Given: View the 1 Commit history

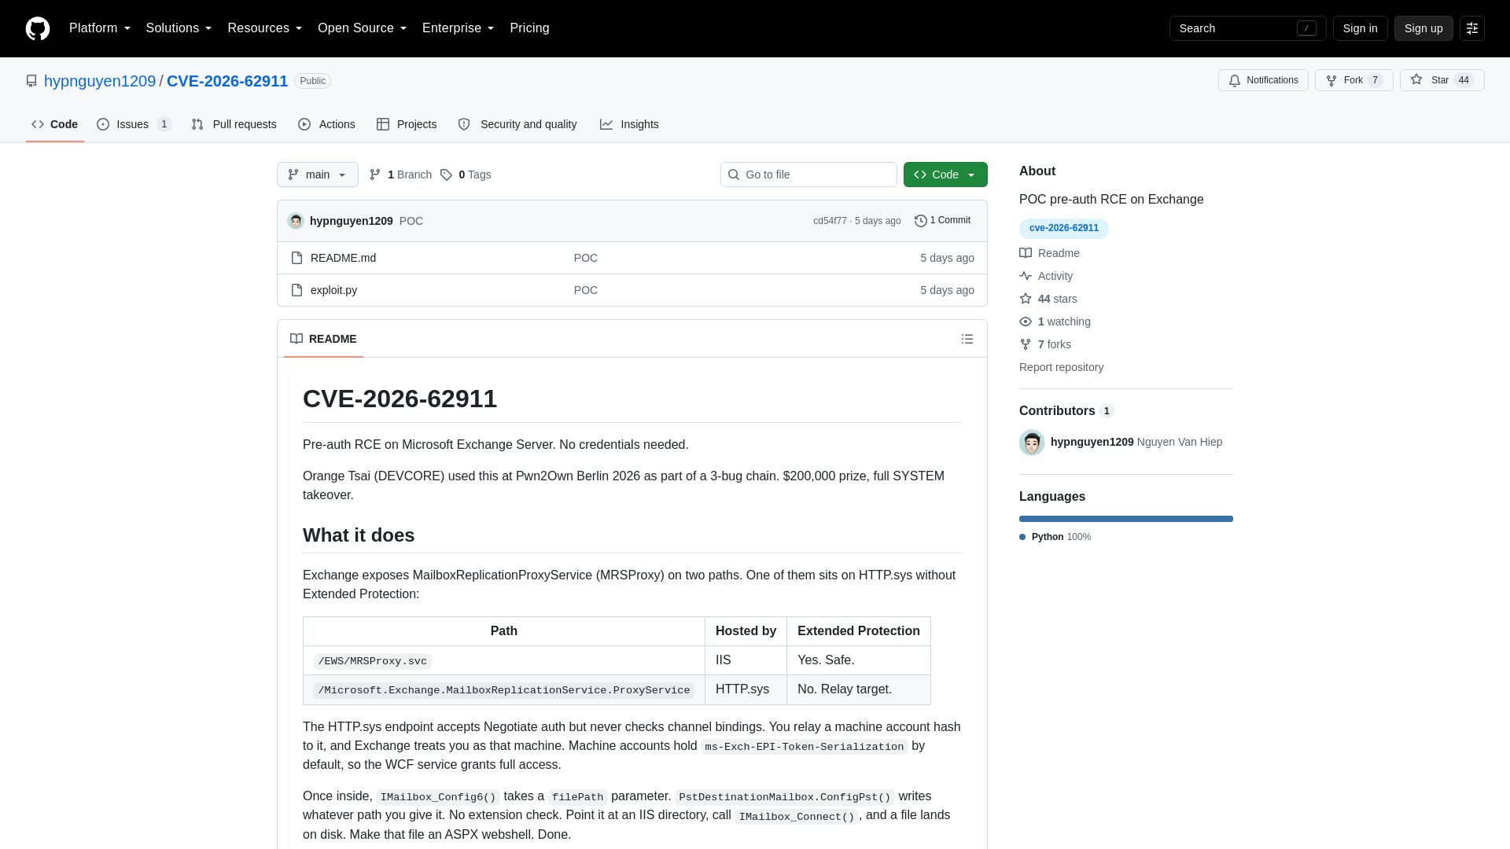Looking at the screenshot, I should pos(942,221).
